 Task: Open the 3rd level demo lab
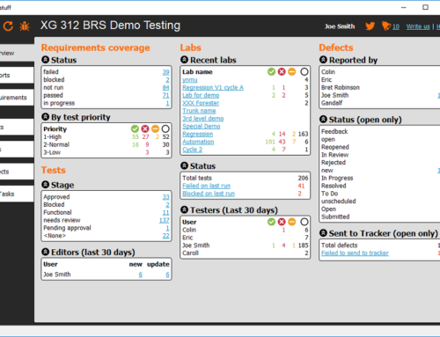coord(202,119)
